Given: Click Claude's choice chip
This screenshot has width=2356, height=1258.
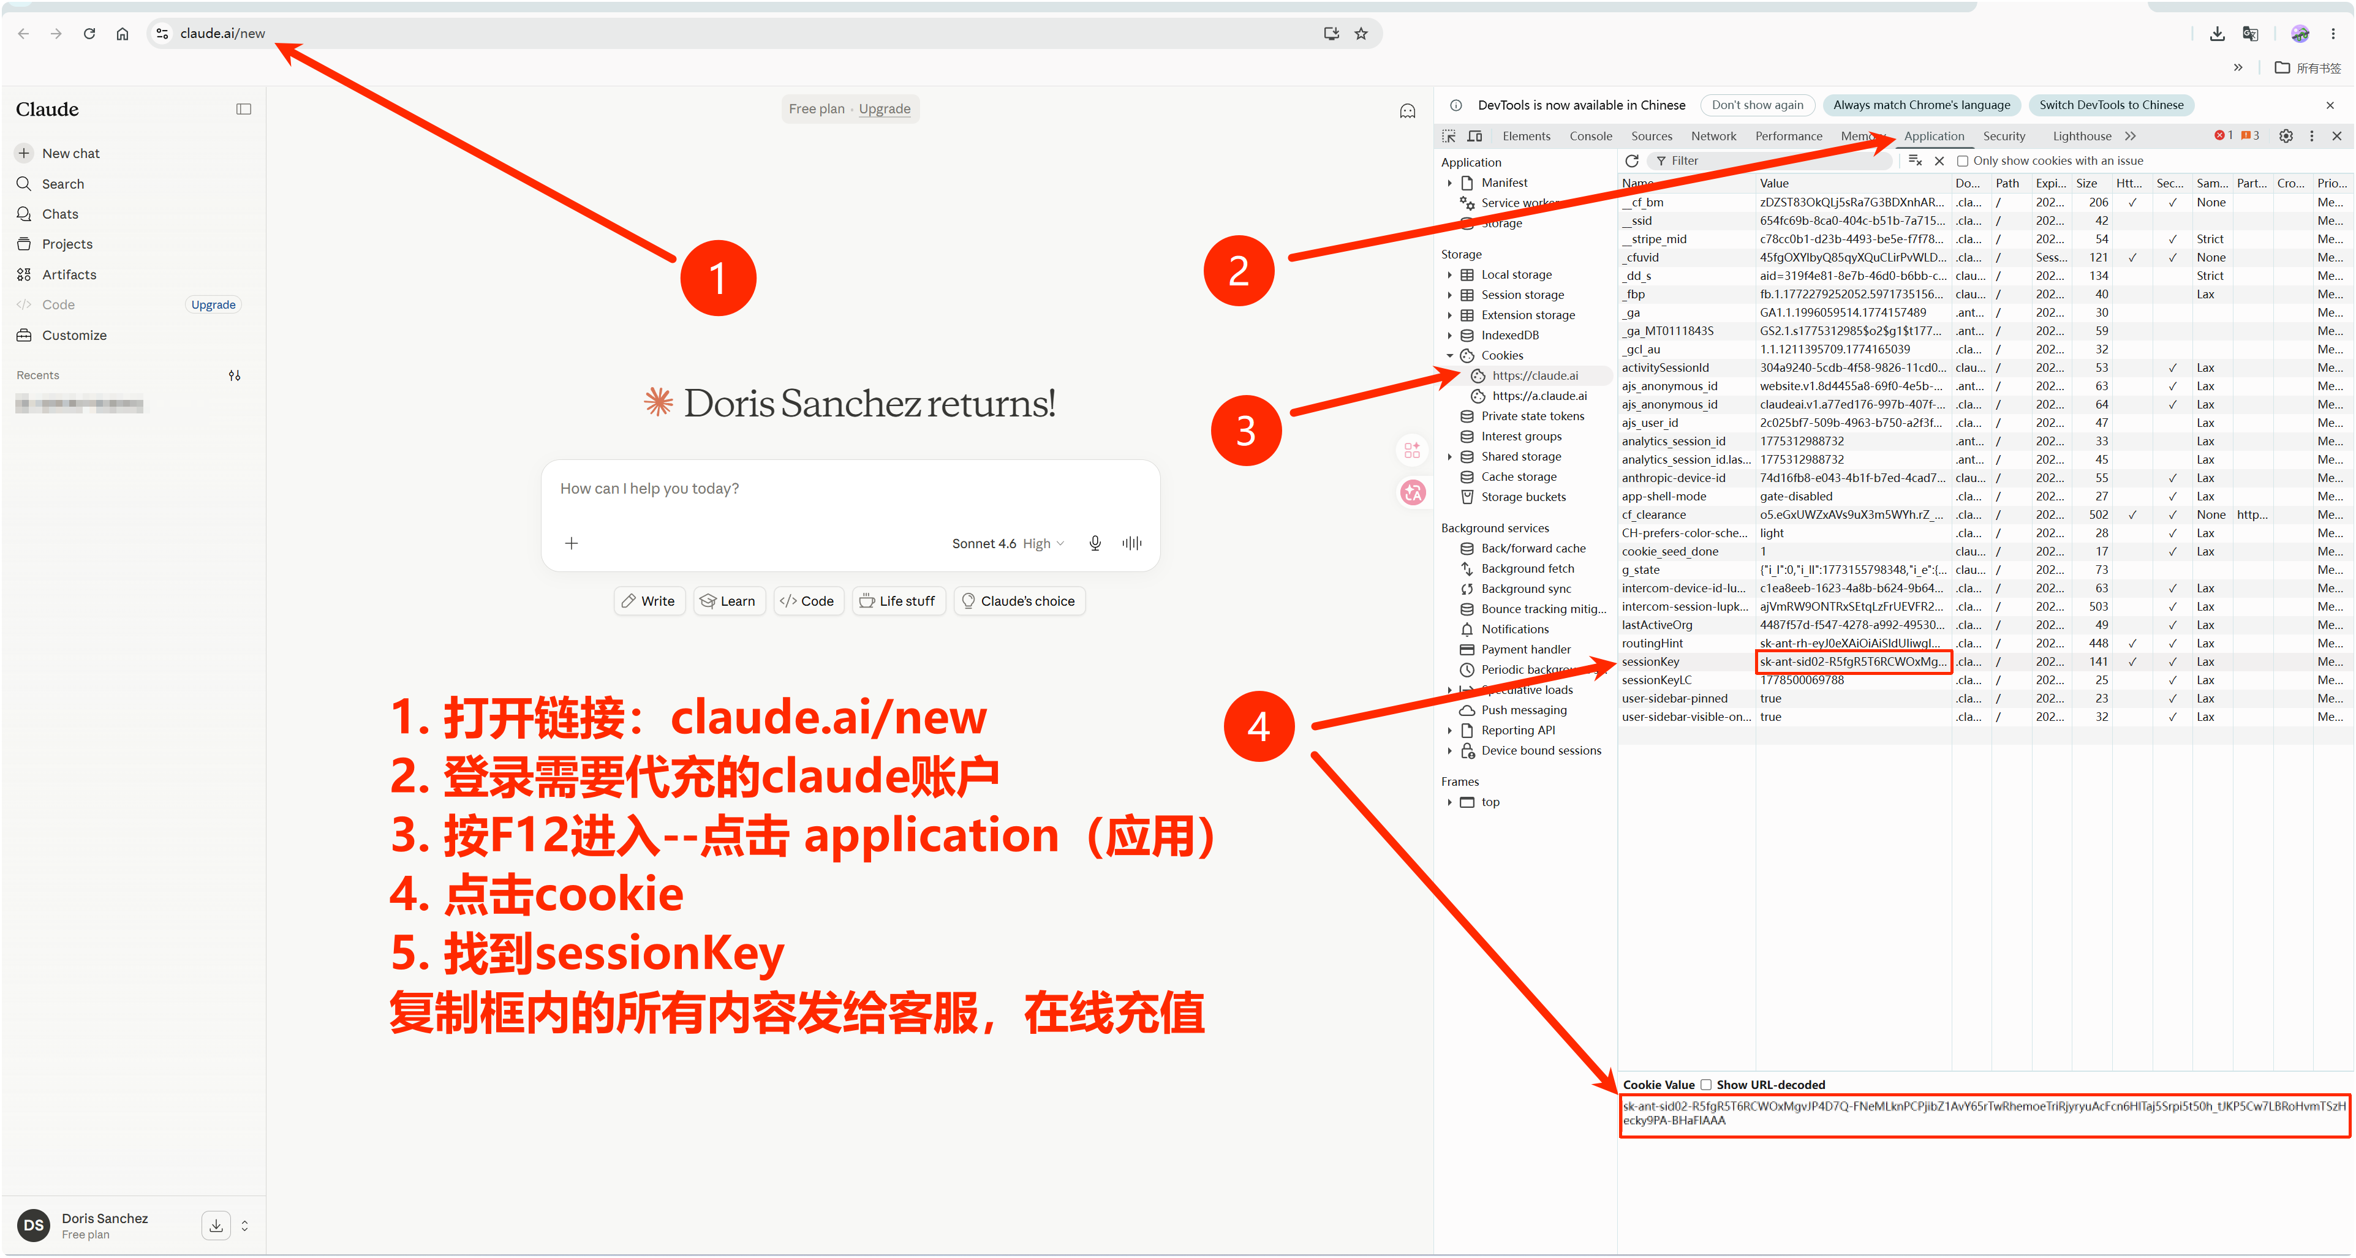Looking at the screenshot, I should point(1019,601).
